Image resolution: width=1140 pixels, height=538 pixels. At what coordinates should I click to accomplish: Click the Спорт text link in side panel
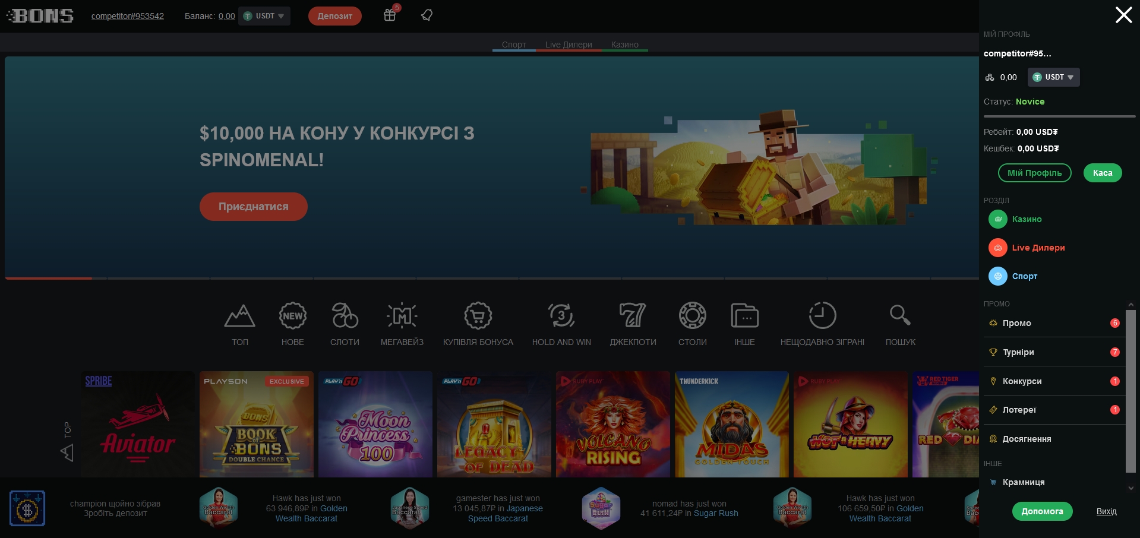point(1024,276)
